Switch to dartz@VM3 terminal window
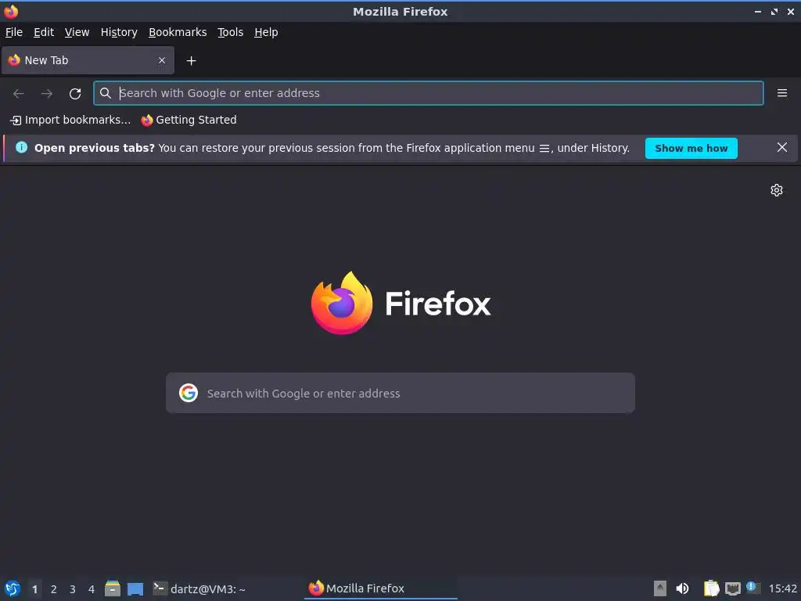 coord(199,588)
